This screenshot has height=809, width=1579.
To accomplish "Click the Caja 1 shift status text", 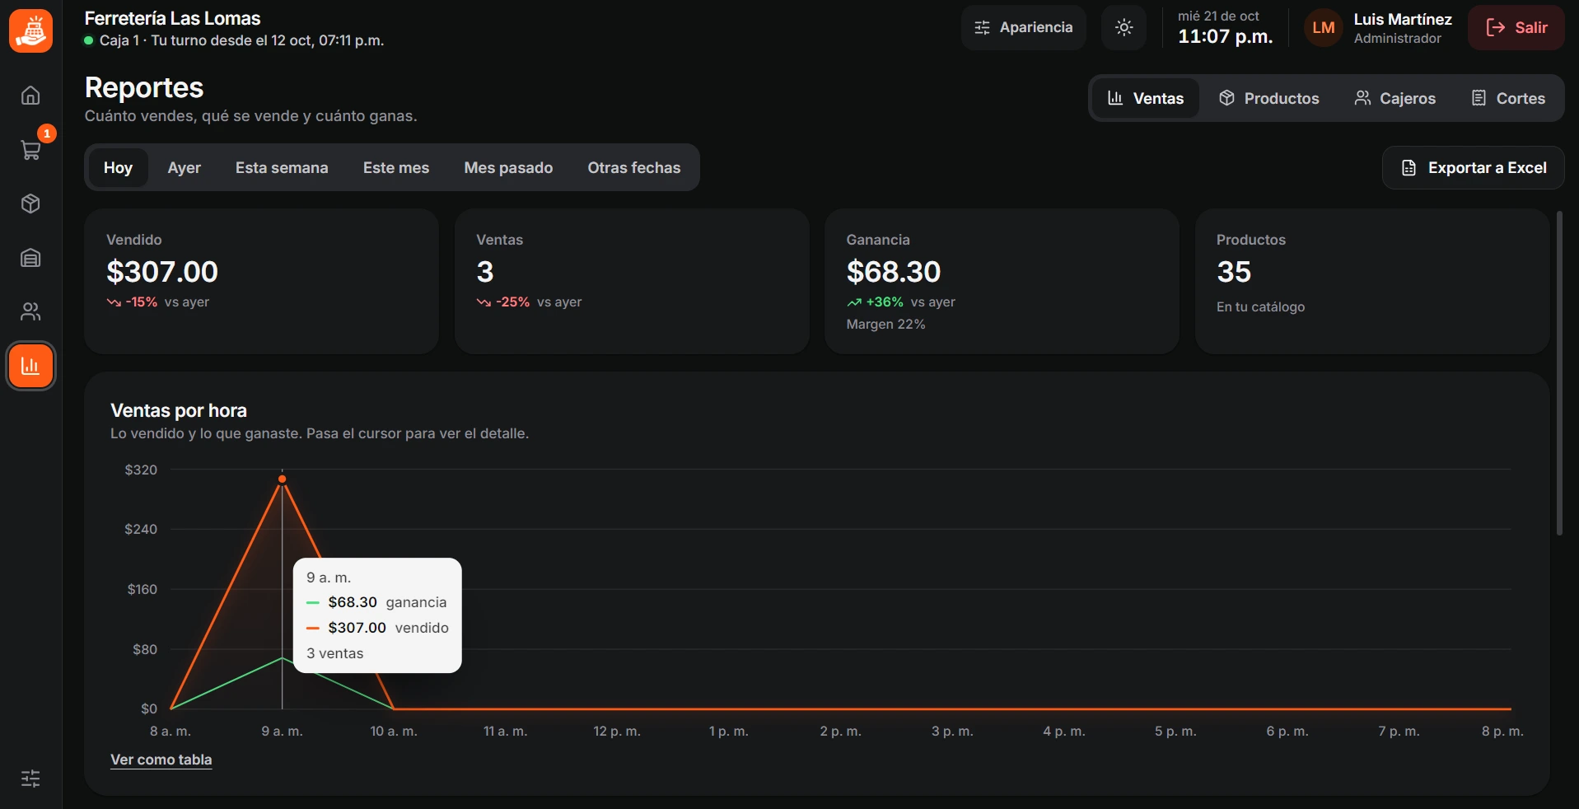I will [x=241, y=40].
